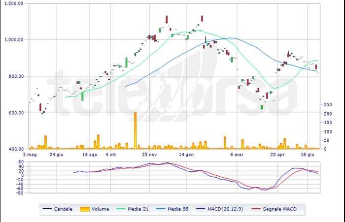Click the Segnale MACD legend entry
Screen dimensions: 345x222
click(274, 209)
